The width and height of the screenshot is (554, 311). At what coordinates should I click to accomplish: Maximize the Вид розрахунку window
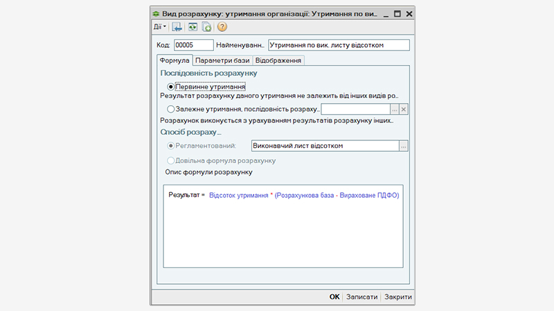click(x=397, y=13)
